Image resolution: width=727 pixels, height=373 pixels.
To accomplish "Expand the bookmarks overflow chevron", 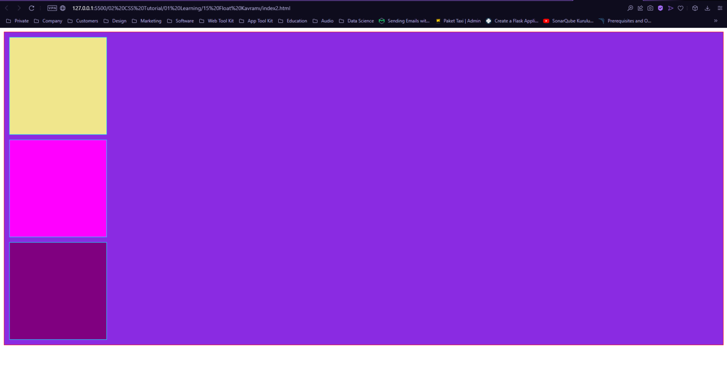I will (x=715, y=21).
